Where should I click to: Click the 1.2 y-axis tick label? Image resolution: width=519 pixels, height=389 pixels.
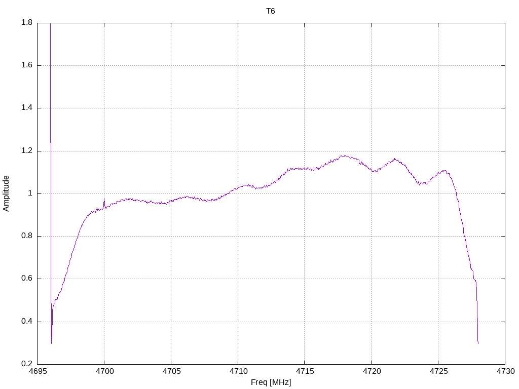click(27, 151)
